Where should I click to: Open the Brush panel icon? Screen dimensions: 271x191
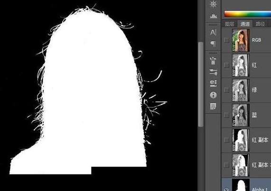[213, 72]
